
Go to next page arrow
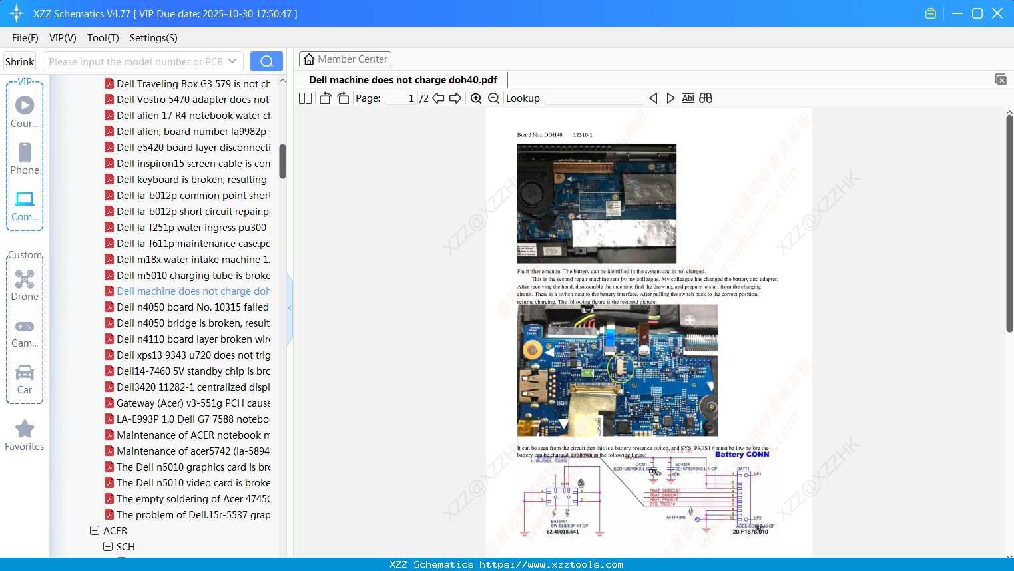point(455,98)
